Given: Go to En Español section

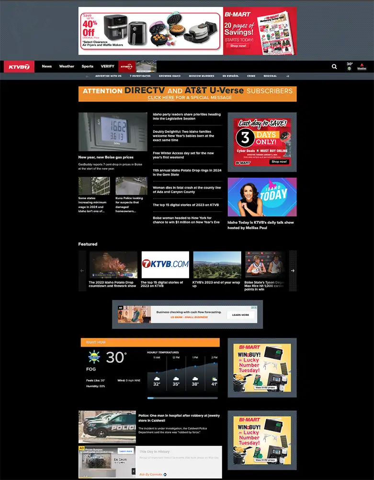Looking at the screenshot, I should (x=230, y=76).
